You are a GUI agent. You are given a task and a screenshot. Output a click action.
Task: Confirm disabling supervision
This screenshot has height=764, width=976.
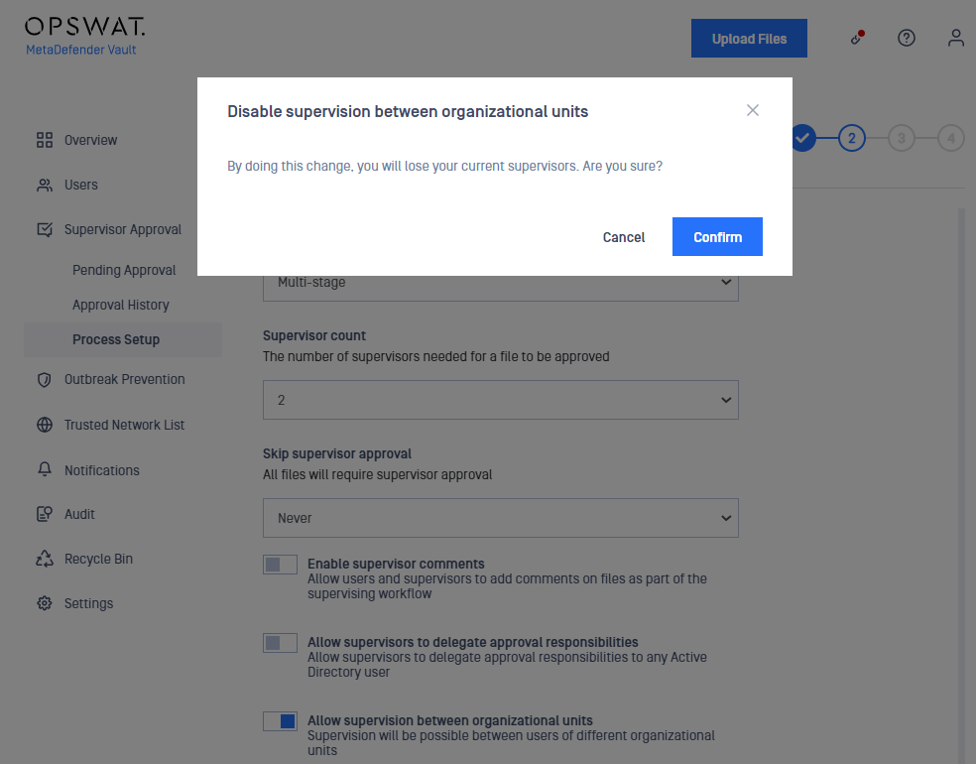pyautogui.click(x=717, y=236)
